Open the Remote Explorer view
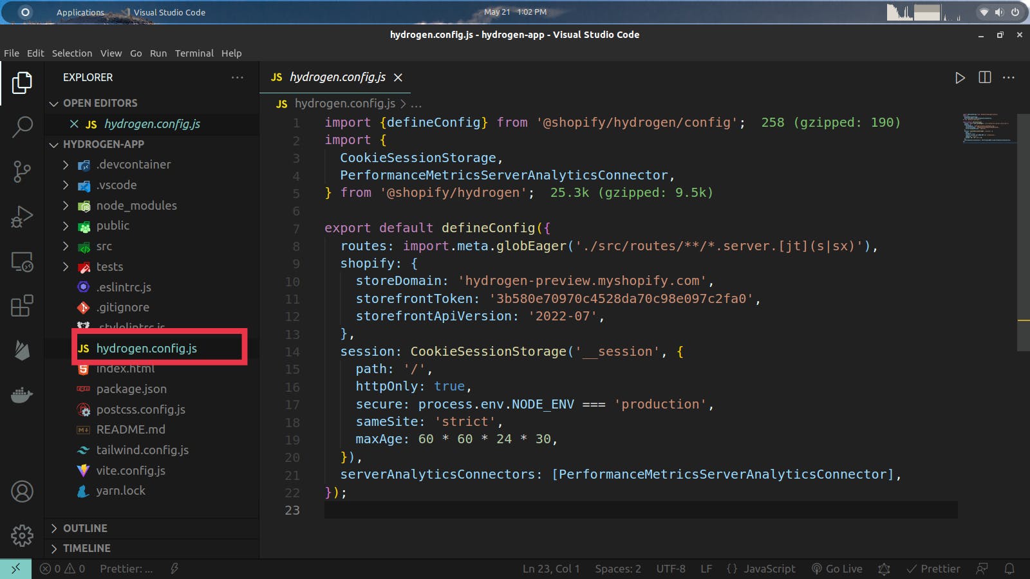The width and height of the screenshot is (1030, 579). coord(22,261)
